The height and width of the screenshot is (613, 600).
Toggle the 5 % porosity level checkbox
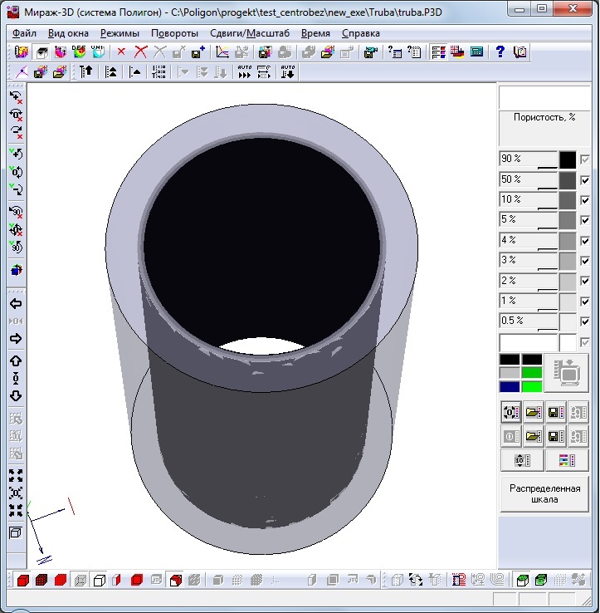585,220
